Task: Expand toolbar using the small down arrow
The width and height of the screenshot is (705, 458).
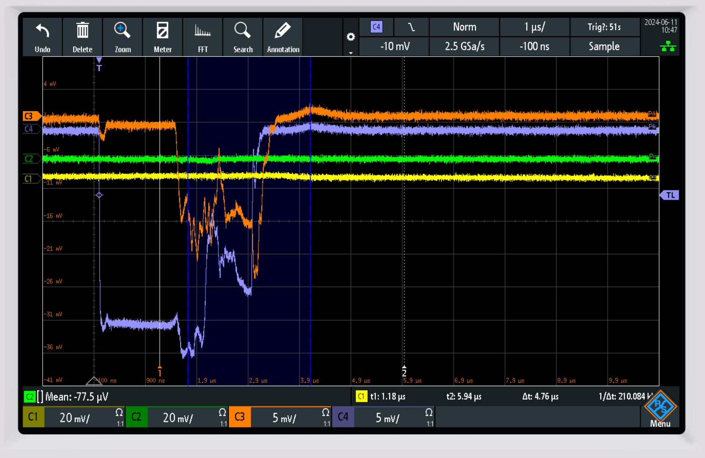Action: click(351, 53)
